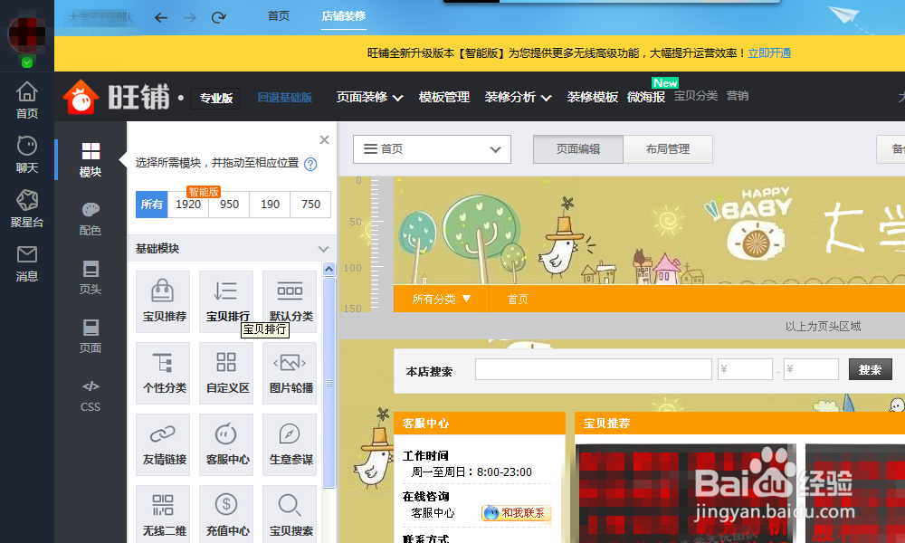This screenshot has width=905, height=543.
Task: Select the 友情链接 module
Action: tap(163, 445)
